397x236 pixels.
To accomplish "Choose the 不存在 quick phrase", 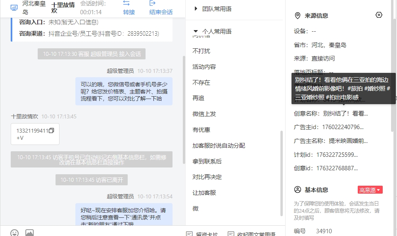I will [x=201, y=83].
